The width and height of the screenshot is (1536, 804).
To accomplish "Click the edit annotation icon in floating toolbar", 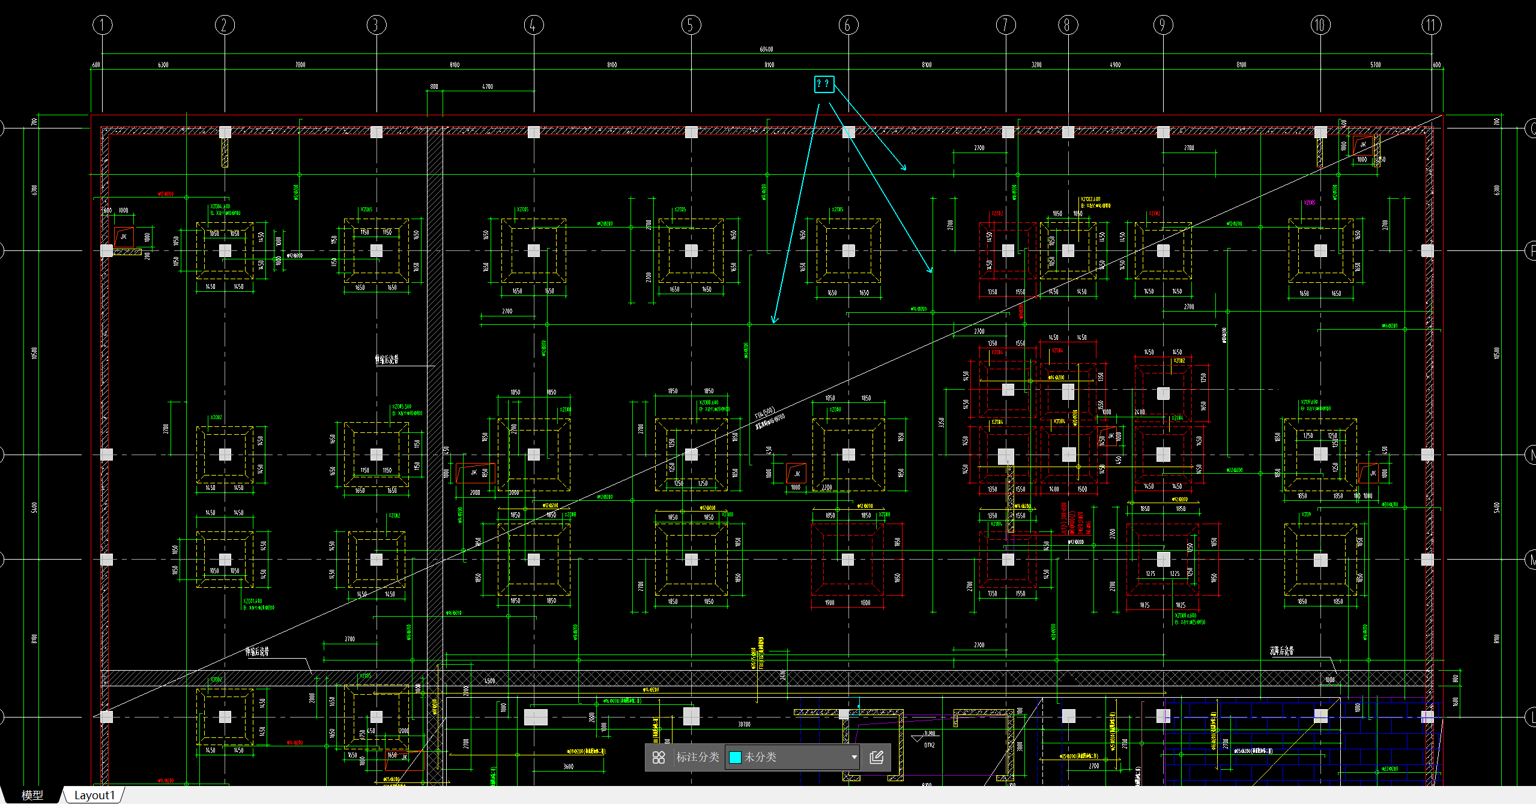I will click(x=877, y=757).
